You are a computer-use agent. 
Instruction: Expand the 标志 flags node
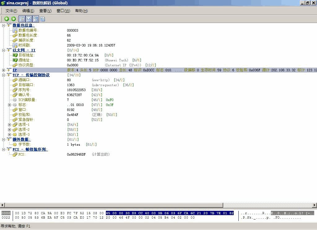(x=10, y=105)
